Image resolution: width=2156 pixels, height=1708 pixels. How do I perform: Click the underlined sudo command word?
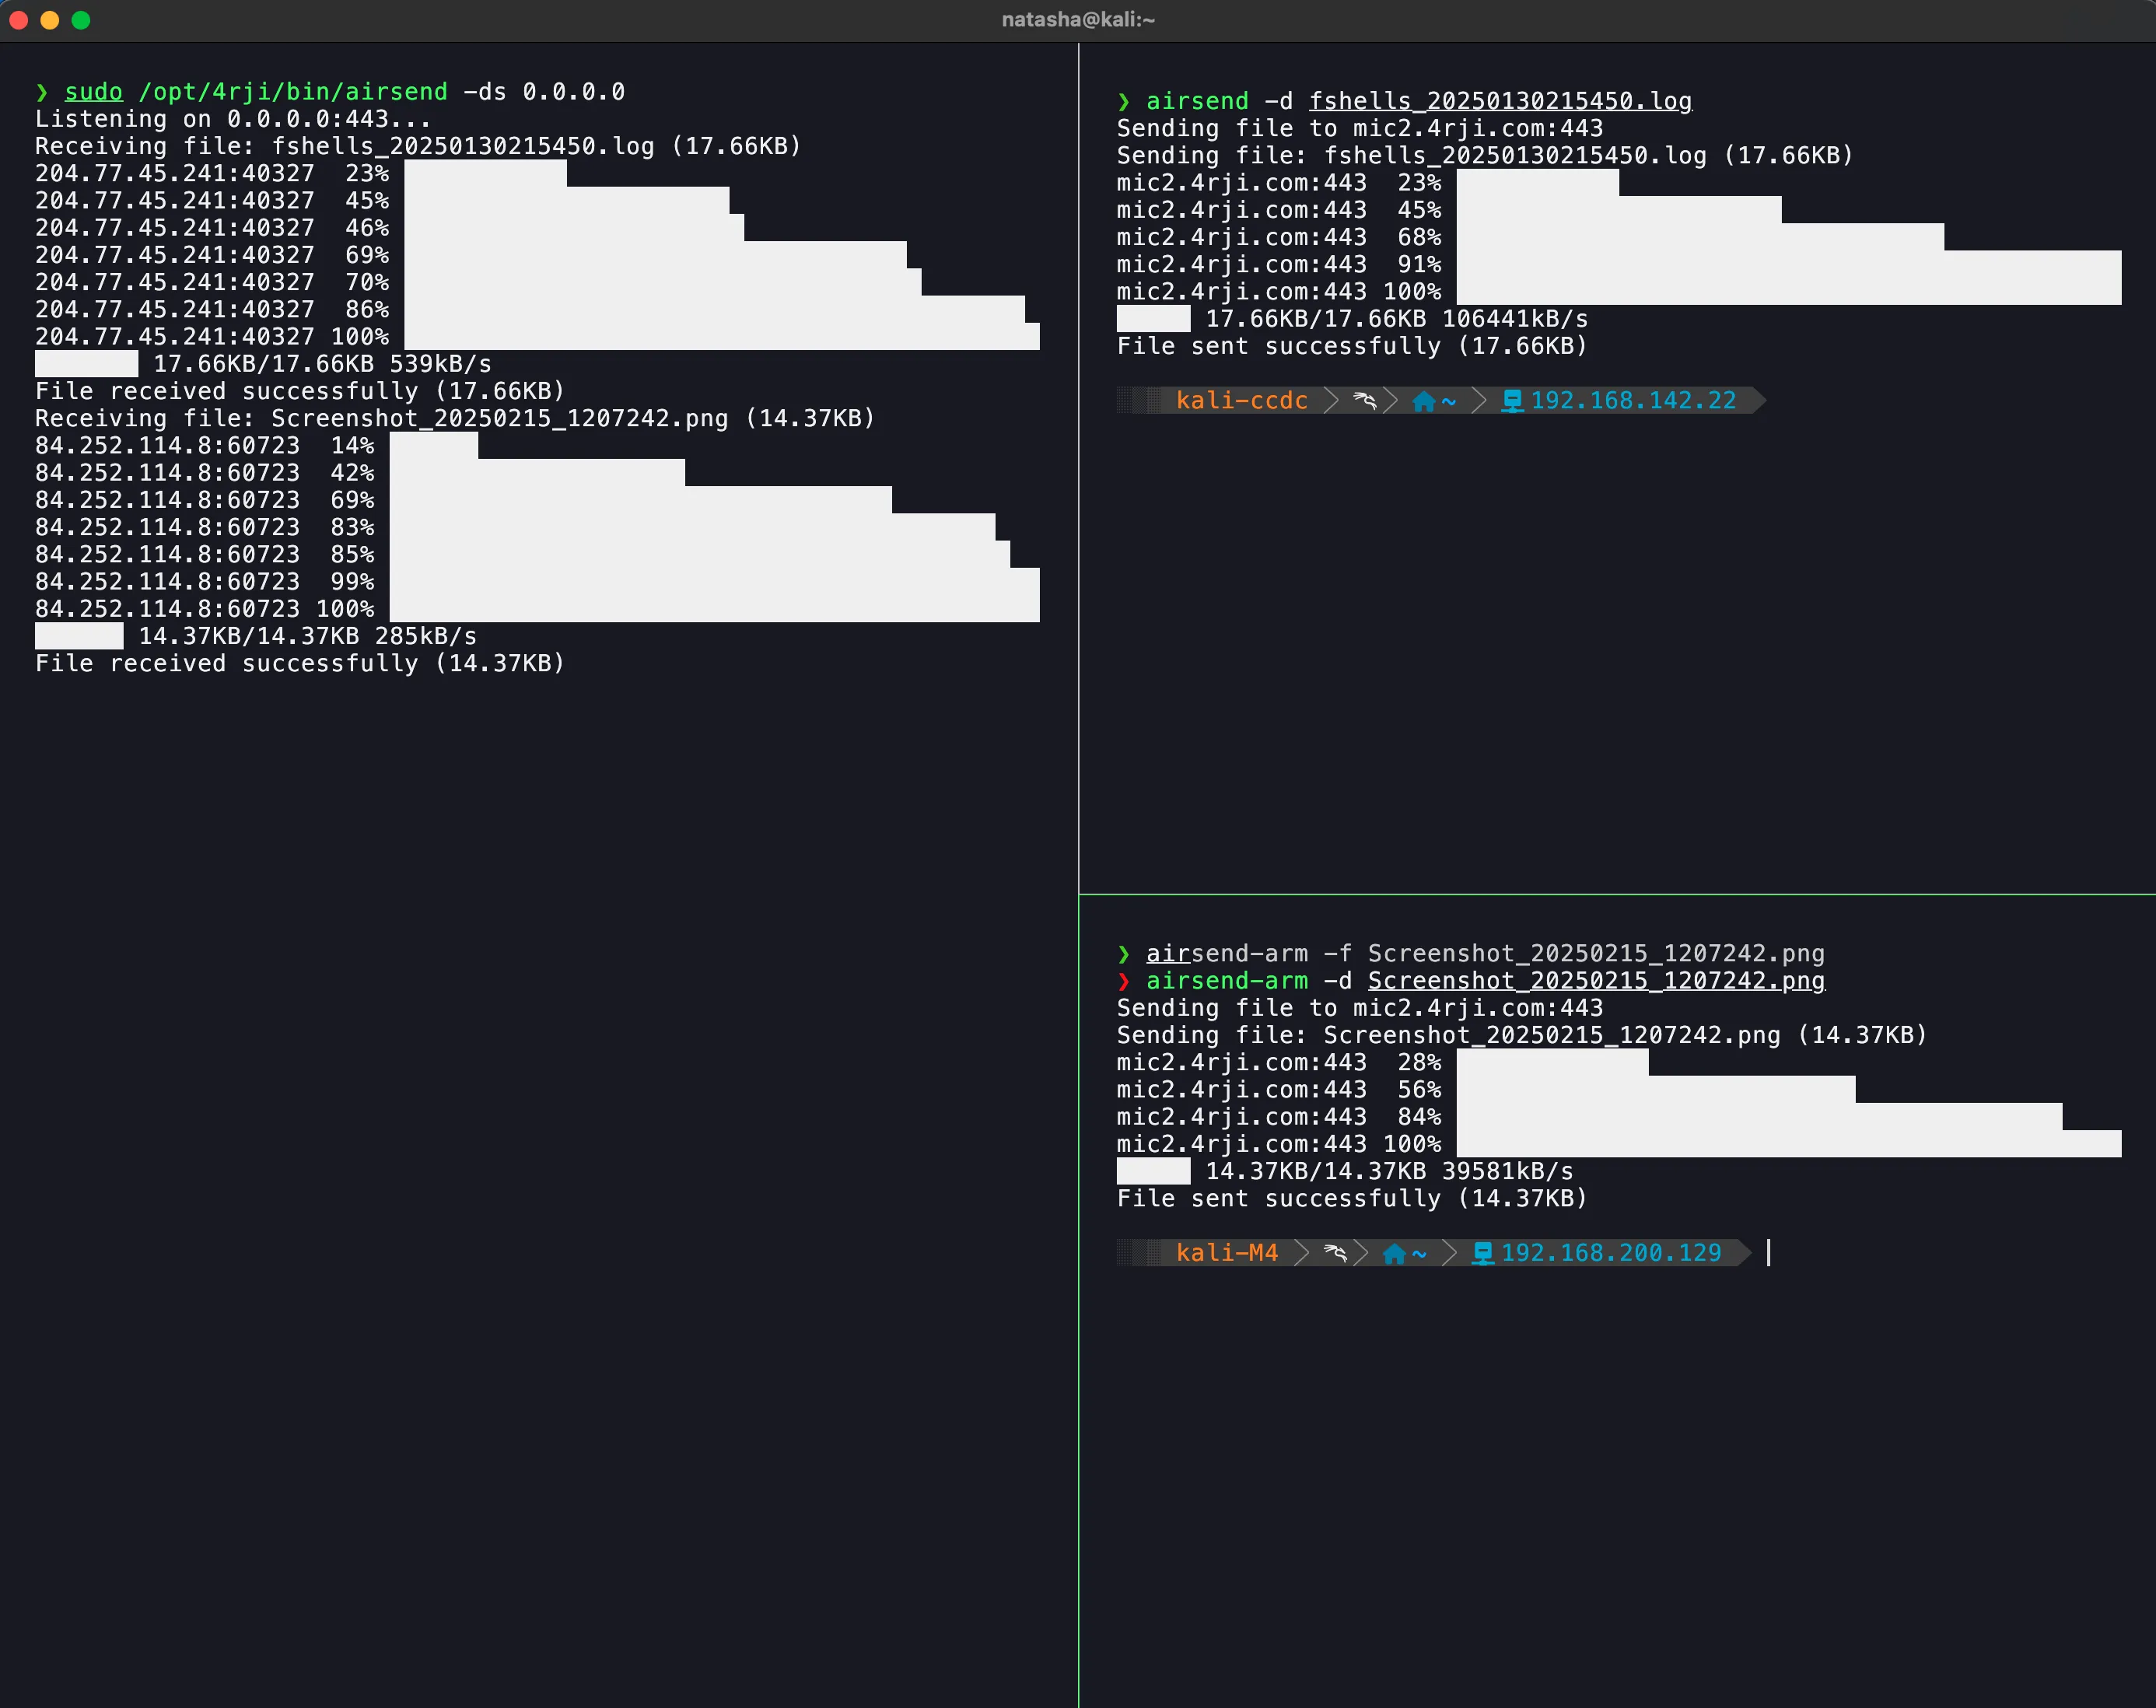(93, 92)
